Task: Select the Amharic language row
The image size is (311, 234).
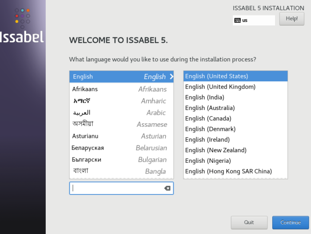Action: pyautogui.click(x=121, y=101)
